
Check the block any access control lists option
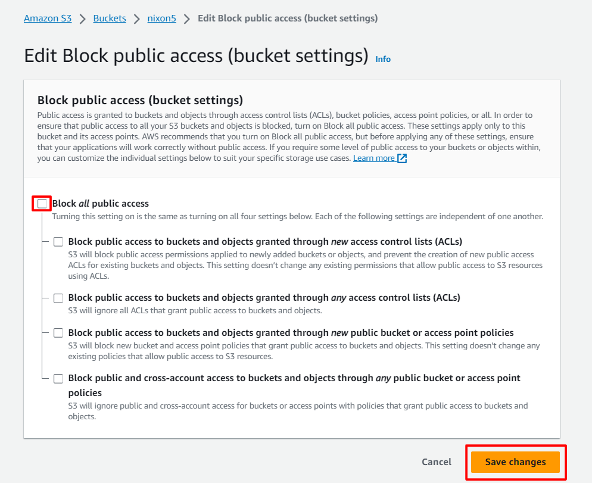click(58, 298)
